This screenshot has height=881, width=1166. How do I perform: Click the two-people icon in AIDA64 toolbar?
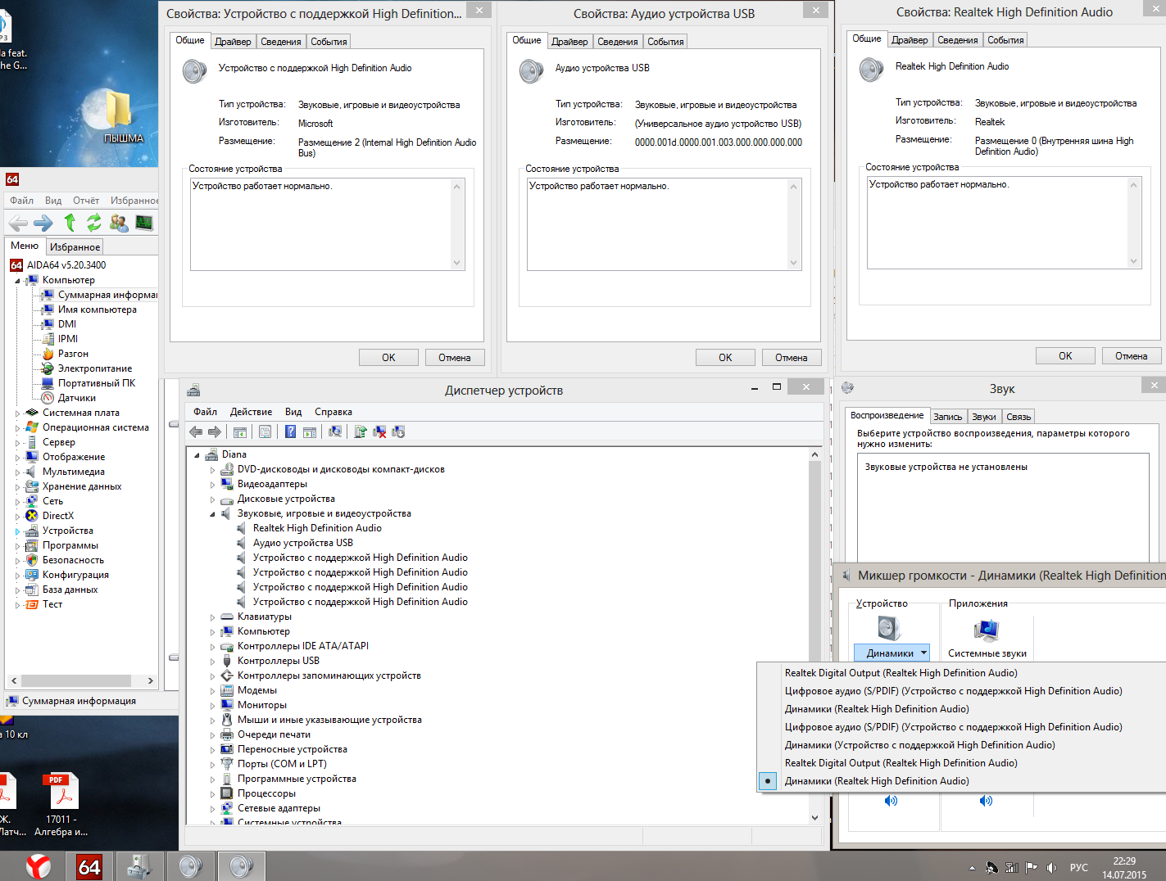coord(120,222)
